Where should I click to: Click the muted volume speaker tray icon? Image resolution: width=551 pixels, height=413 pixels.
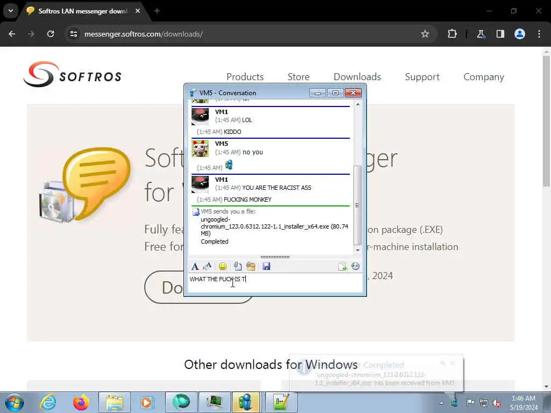point(497,403)
